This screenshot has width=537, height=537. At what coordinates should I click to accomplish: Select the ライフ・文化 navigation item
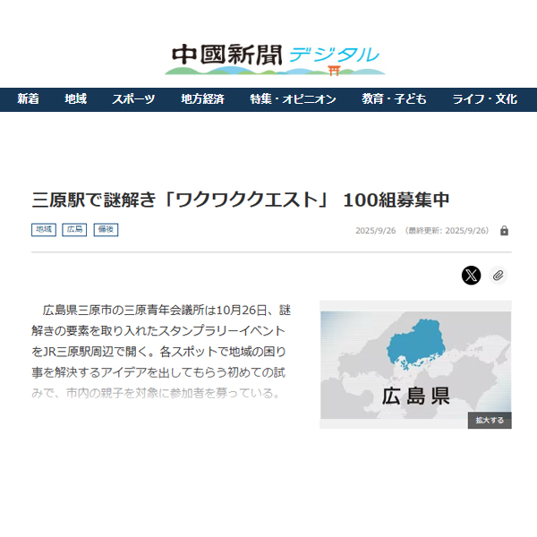point(484,99)
